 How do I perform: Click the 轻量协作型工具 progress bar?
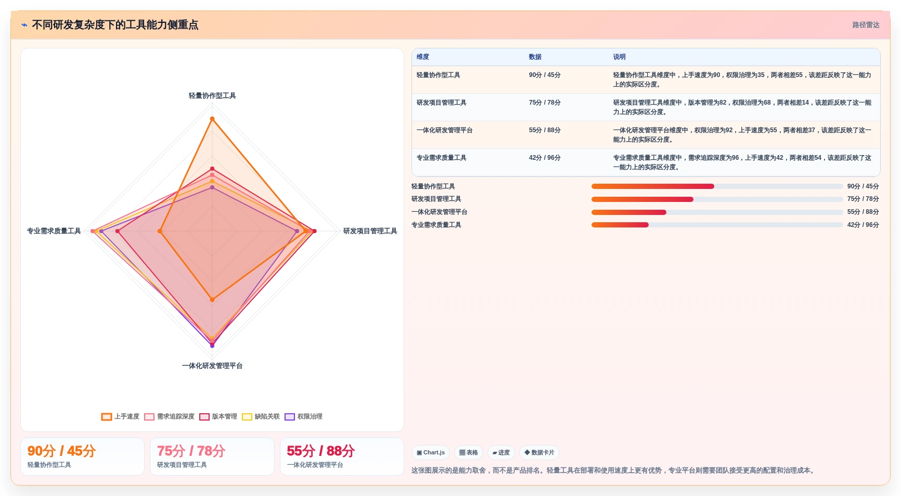click(x=717, y=186)
